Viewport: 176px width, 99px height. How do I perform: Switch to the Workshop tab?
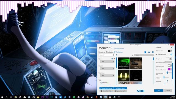coord(118,52)
